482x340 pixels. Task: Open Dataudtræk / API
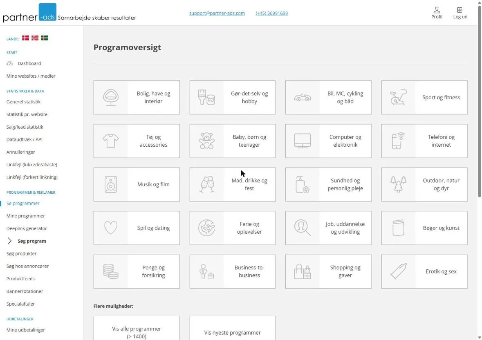[24, 139]
